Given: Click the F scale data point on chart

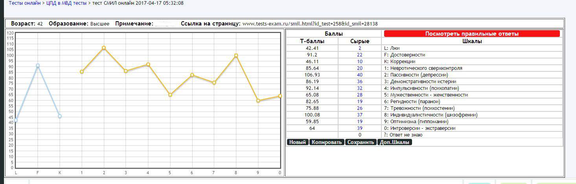Looking at the screenshot, I should (38, 66).
